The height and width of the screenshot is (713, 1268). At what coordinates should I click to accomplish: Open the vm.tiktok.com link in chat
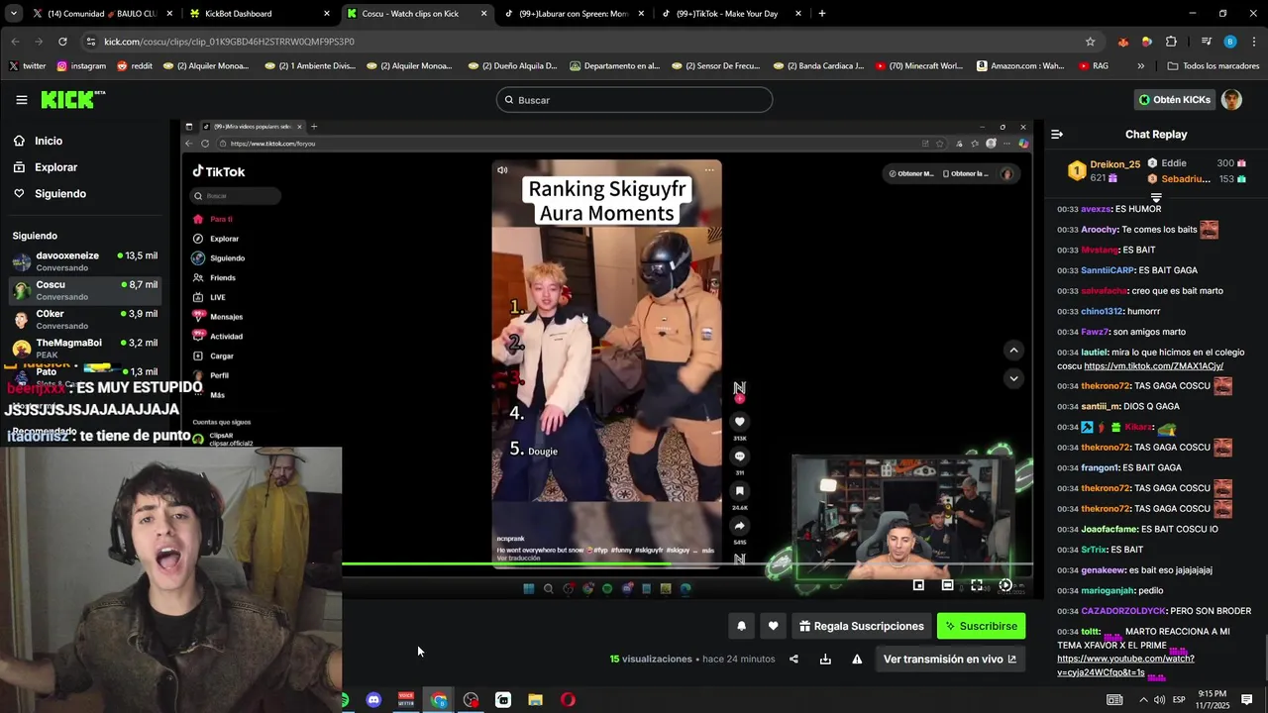(1153, 366)
